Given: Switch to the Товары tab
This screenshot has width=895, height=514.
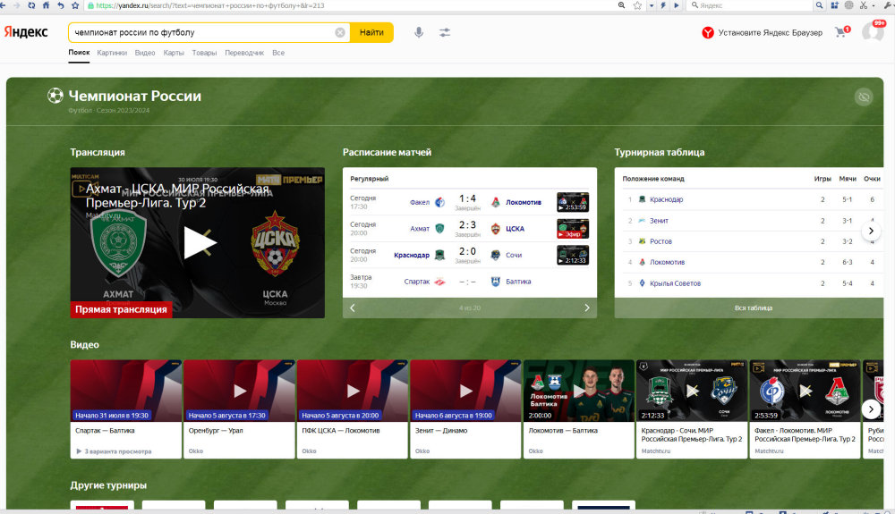Looking at the screenshot, I should [204, 53].
